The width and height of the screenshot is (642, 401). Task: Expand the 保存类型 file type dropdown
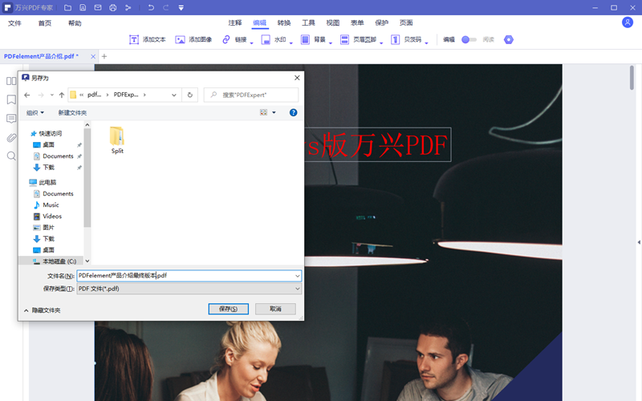click(297, 289)
